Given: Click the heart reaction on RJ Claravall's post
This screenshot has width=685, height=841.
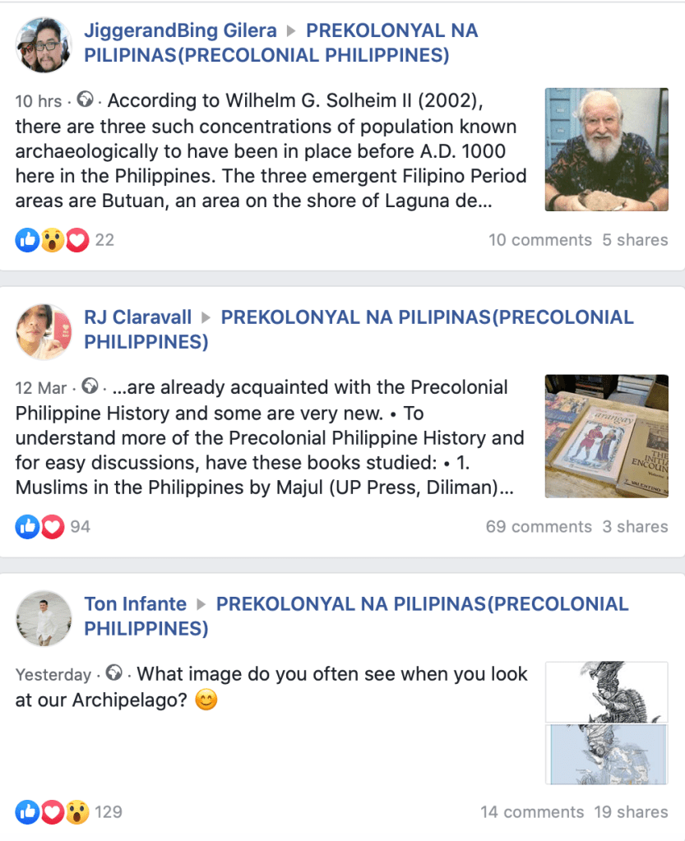Looking at the screenshot, I should pyautogui.click(x=53, y=527).
